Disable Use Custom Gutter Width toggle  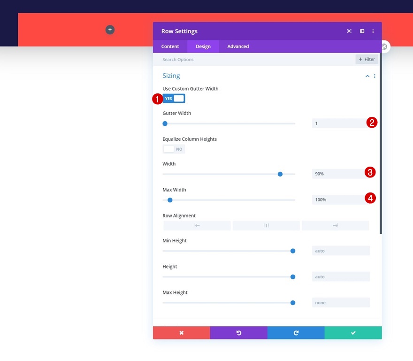174,99
